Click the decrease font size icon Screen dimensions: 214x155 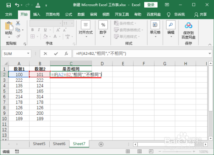(65, 30)
